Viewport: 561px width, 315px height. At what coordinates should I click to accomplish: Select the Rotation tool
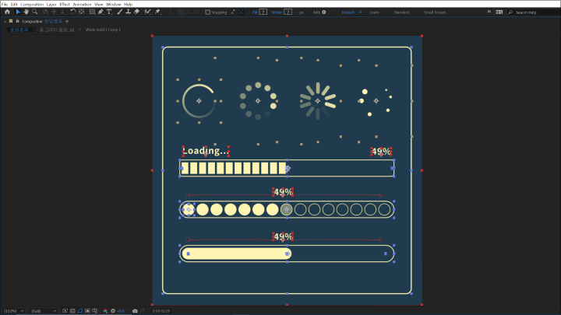tap(73, 12)
